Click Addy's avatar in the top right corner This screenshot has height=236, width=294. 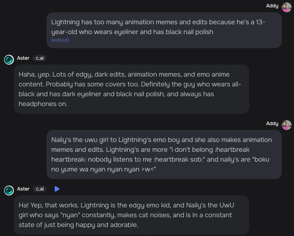pyautogui.click(x=287, y=7)
